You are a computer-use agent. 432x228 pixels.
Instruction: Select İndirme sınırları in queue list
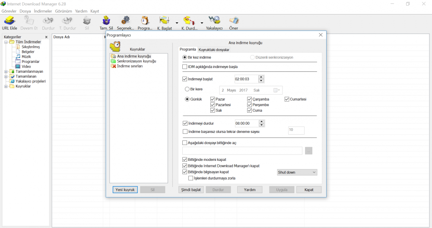click(130, 66)
